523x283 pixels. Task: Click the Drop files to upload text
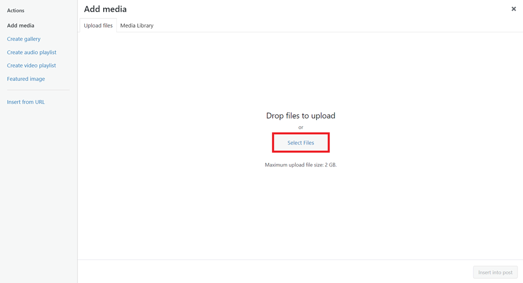[x=300, y=115]
